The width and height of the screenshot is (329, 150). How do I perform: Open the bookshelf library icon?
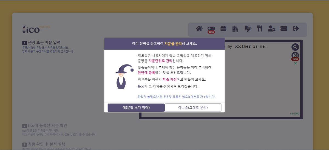(x=235, y=29)
